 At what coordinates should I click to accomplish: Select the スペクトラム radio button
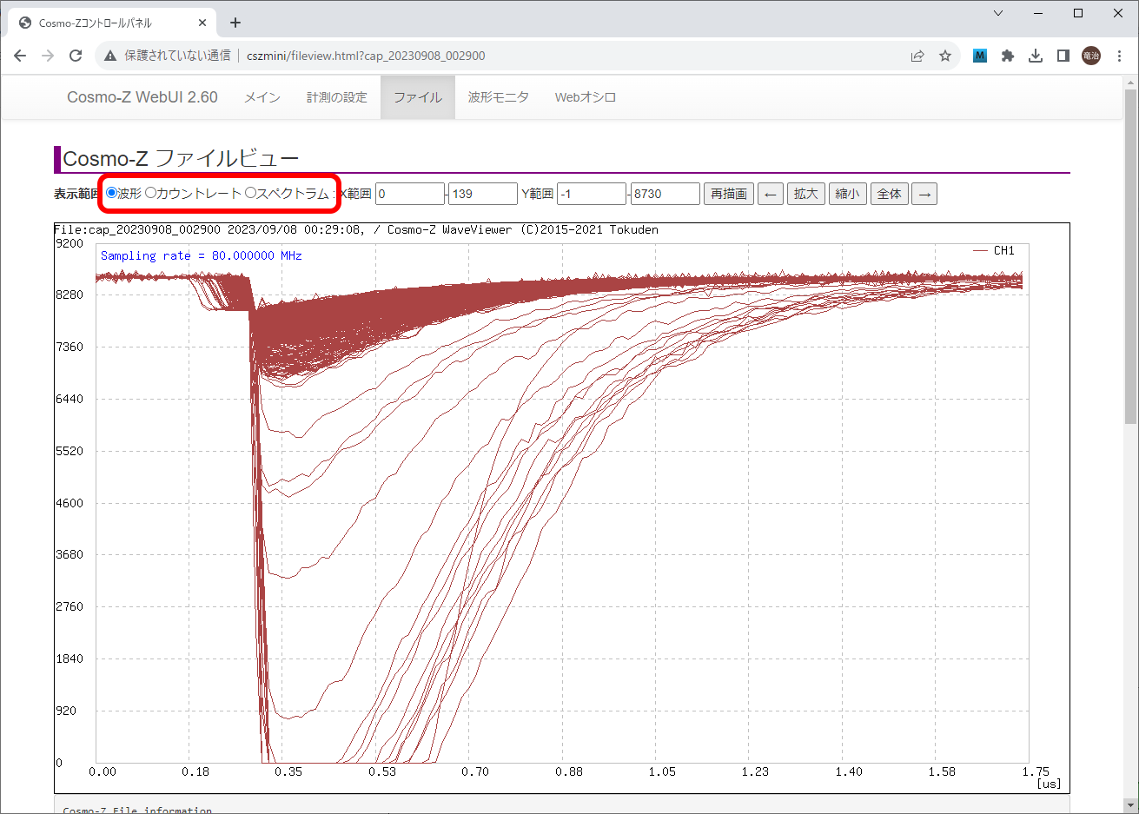click(250, 193)
